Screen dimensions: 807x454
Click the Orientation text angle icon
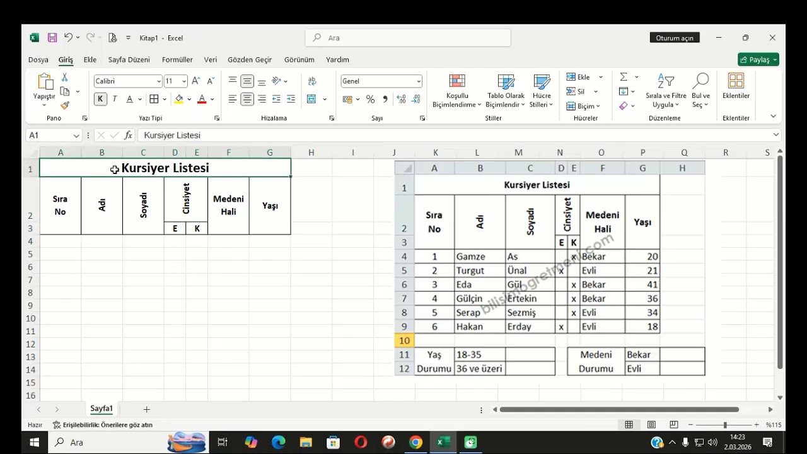coord(276,81)
